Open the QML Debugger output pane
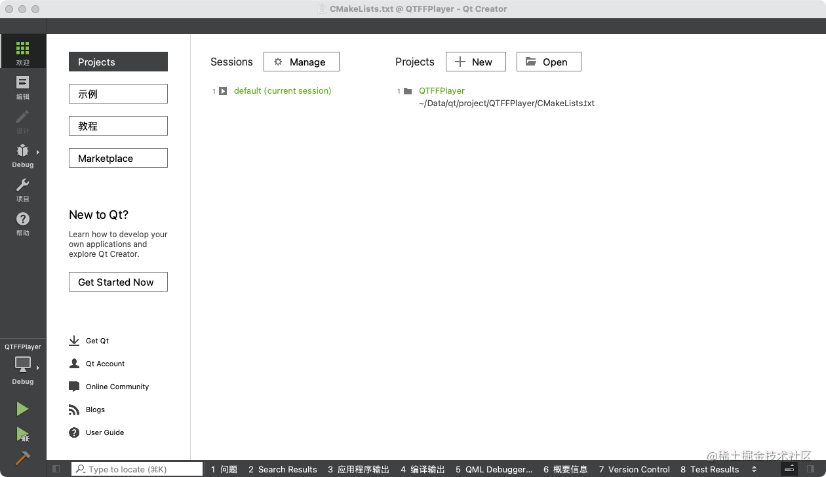Viewport: 826px width, 477px height. click(494, 469)
